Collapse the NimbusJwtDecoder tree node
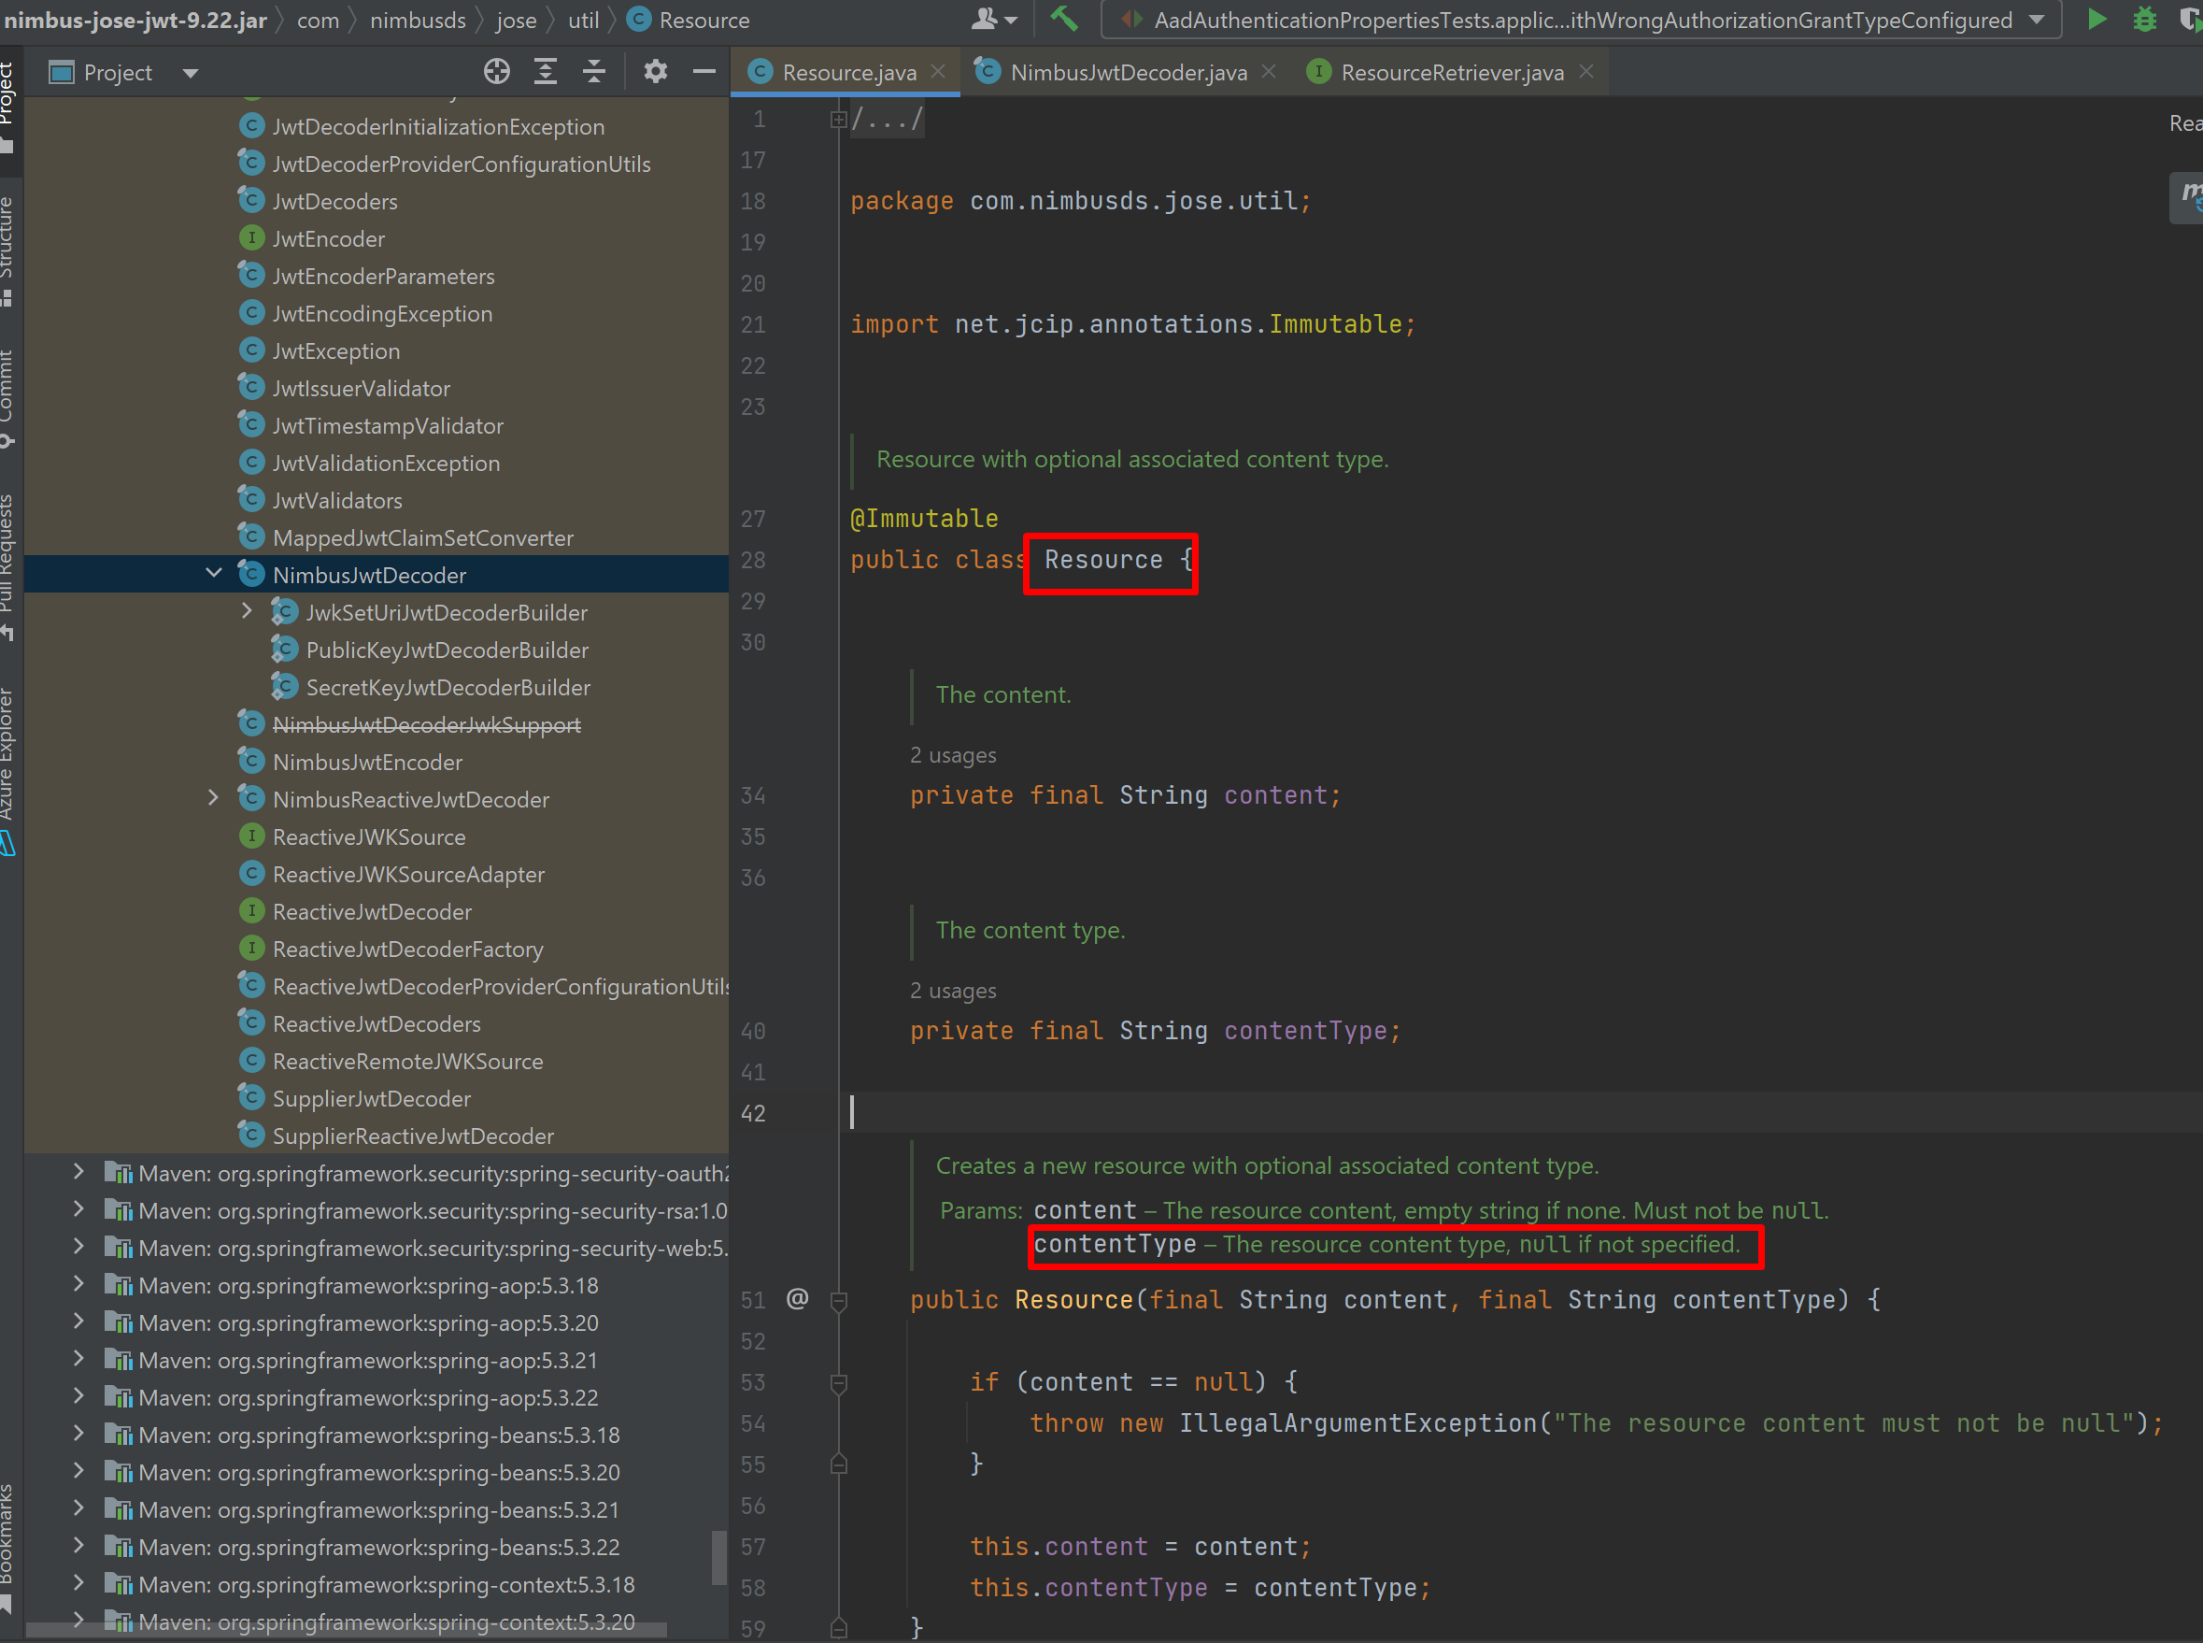2203x1643 pixels. [213, 574]
